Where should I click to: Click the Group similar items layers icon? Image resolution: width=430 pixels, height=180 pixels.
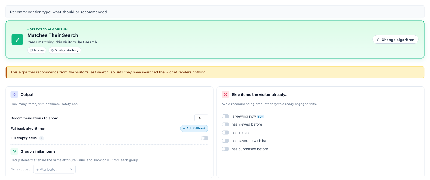point(14,151)
